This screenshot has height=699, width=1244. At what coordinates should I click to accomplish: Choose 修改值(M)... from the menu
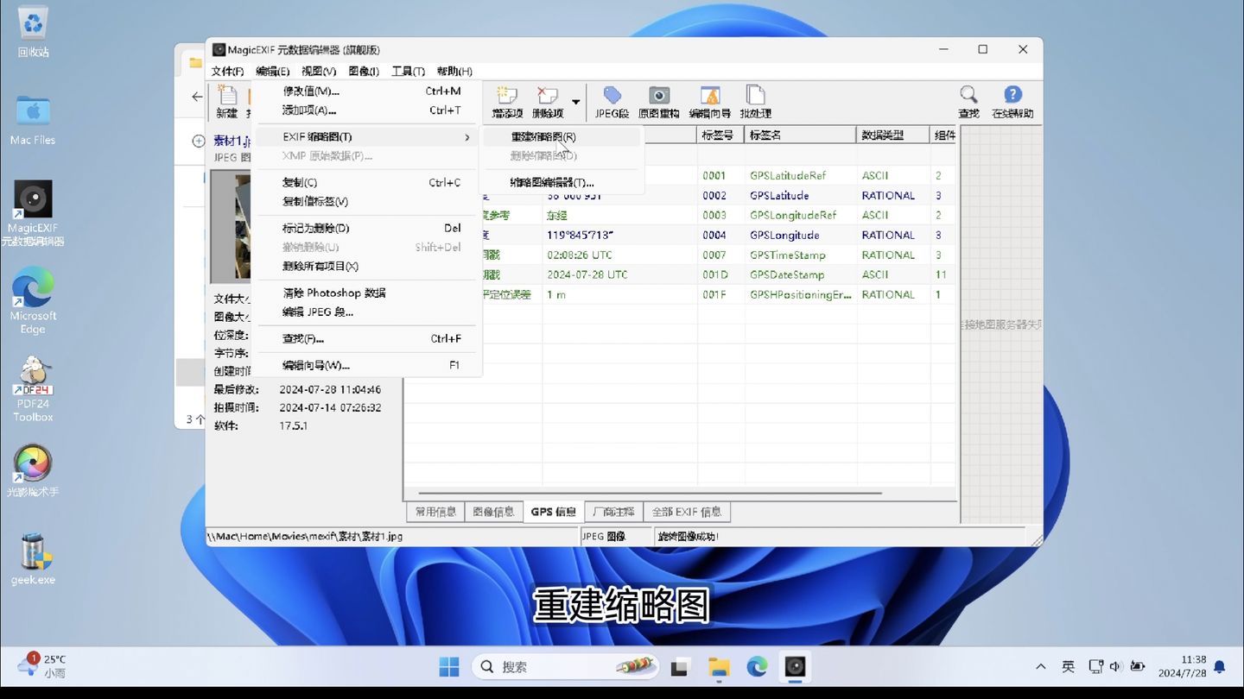pyautogui.click(x=367, y=91)
